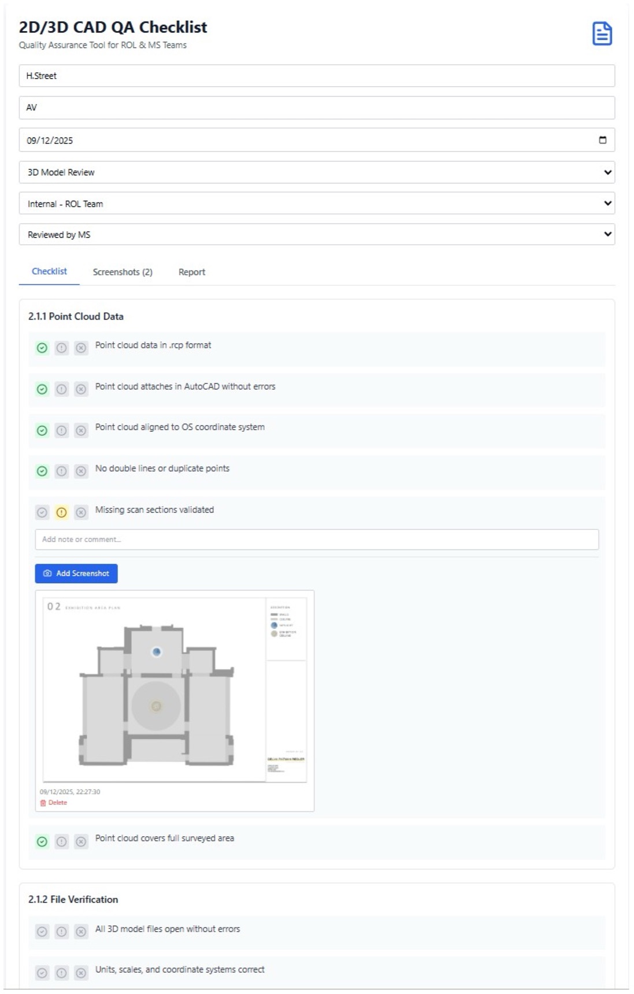Fail icon for 'Units, scales, and coordinate systems'
The width and height of the screenshot is (634, 994).
[81, 973]
